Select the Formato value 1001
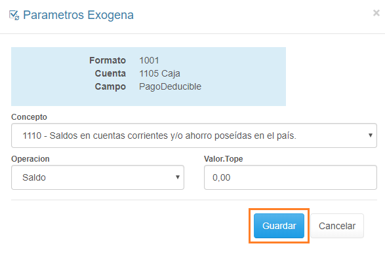The width and height of the screenshot is (385, 269). coord(149,60)
